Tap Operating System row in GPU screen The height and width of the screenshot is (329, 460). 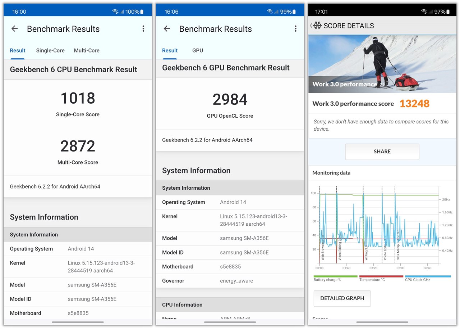click(x=230, y=202)
